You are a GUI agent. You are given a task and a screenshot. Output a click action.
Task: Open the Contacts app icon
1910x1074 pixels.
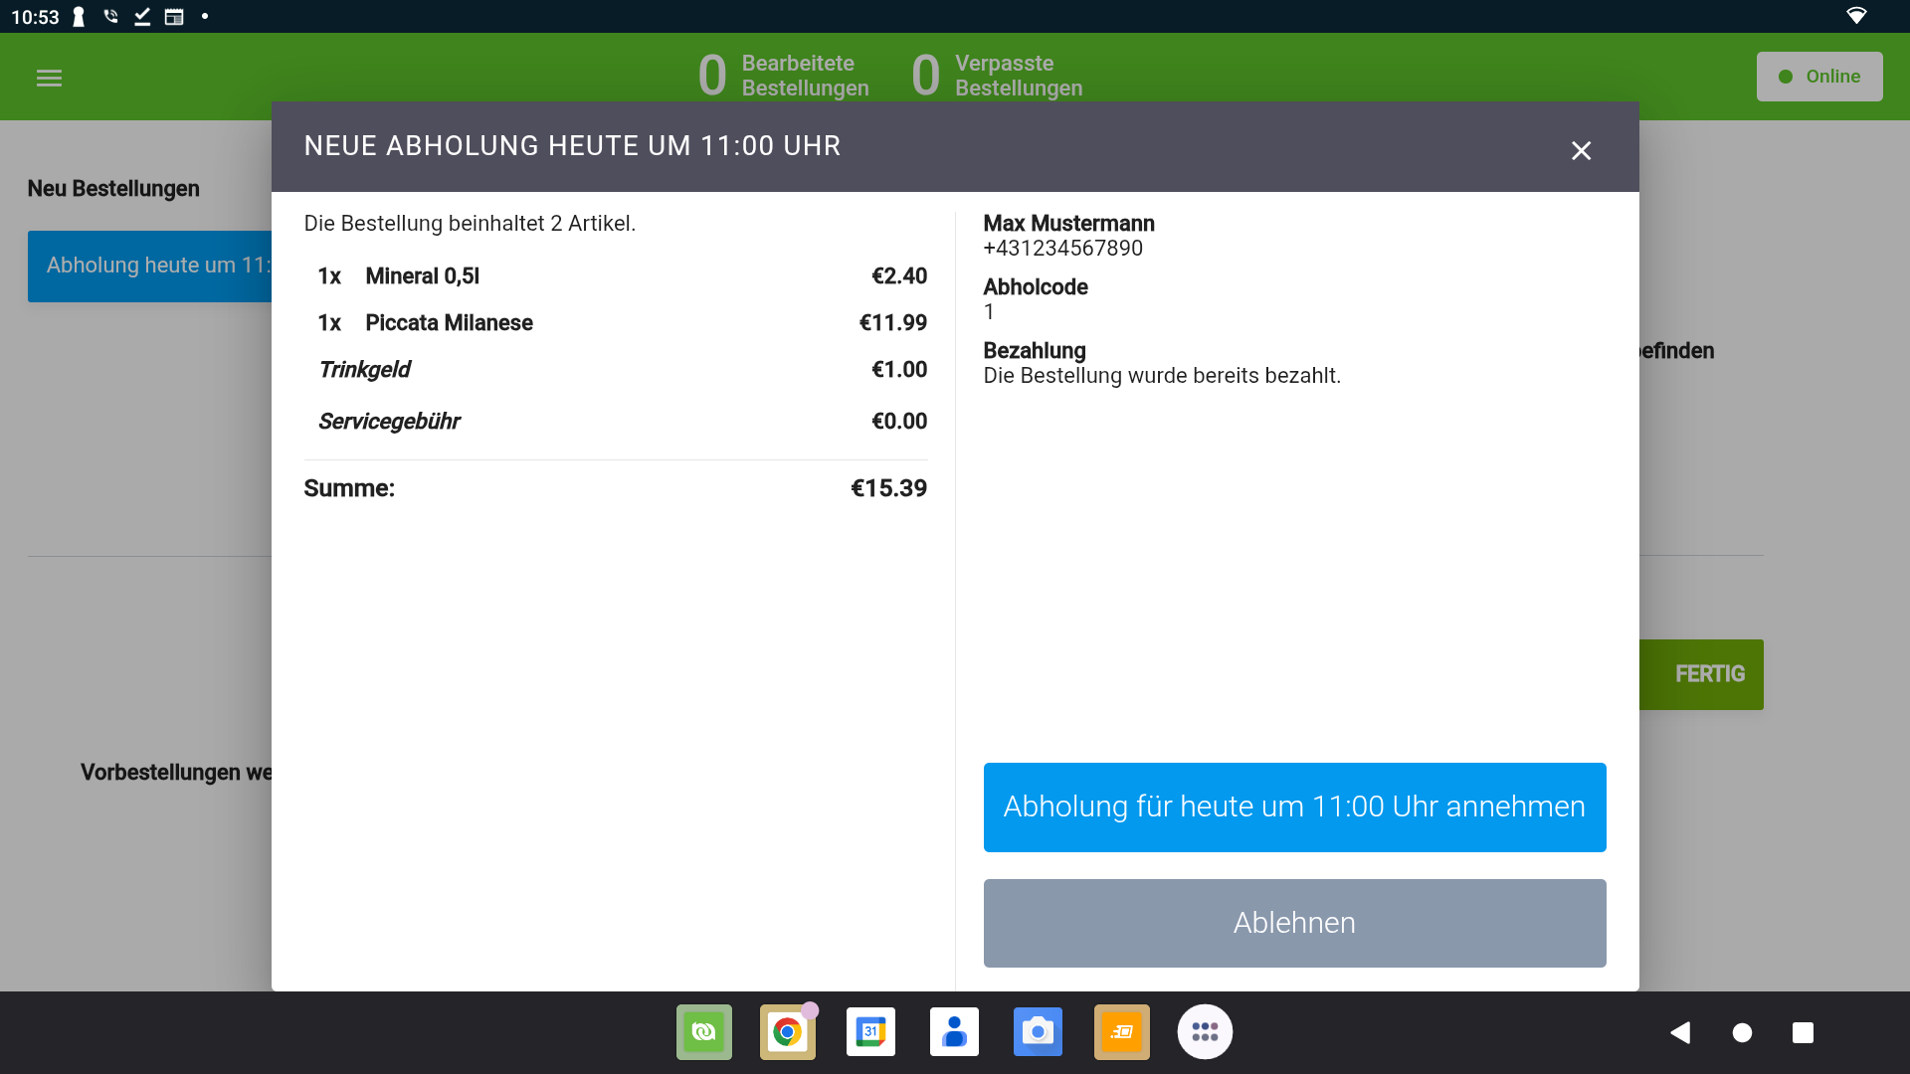[x=954, y=1032]
